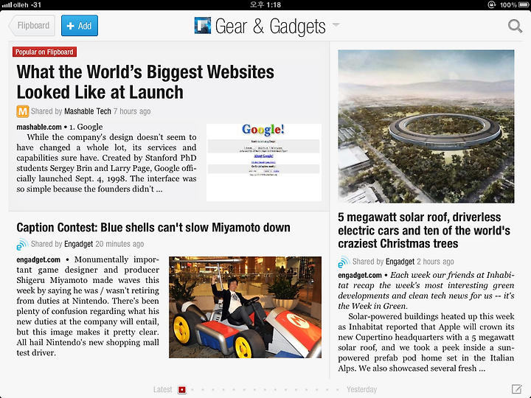Image resolution: width=531 pixels, height=398 pixels.
Task: View the Apple spaceship campus image
Action: pyautogui.click(x=426, y=127)
